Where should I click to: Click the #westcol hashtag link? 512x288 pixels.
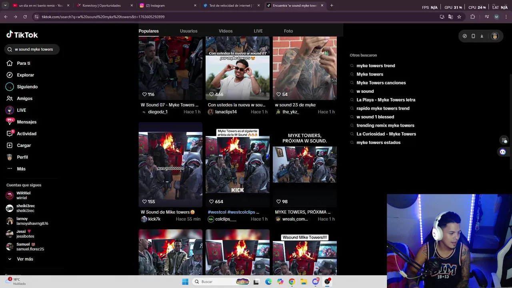click(x=216, y=212)
